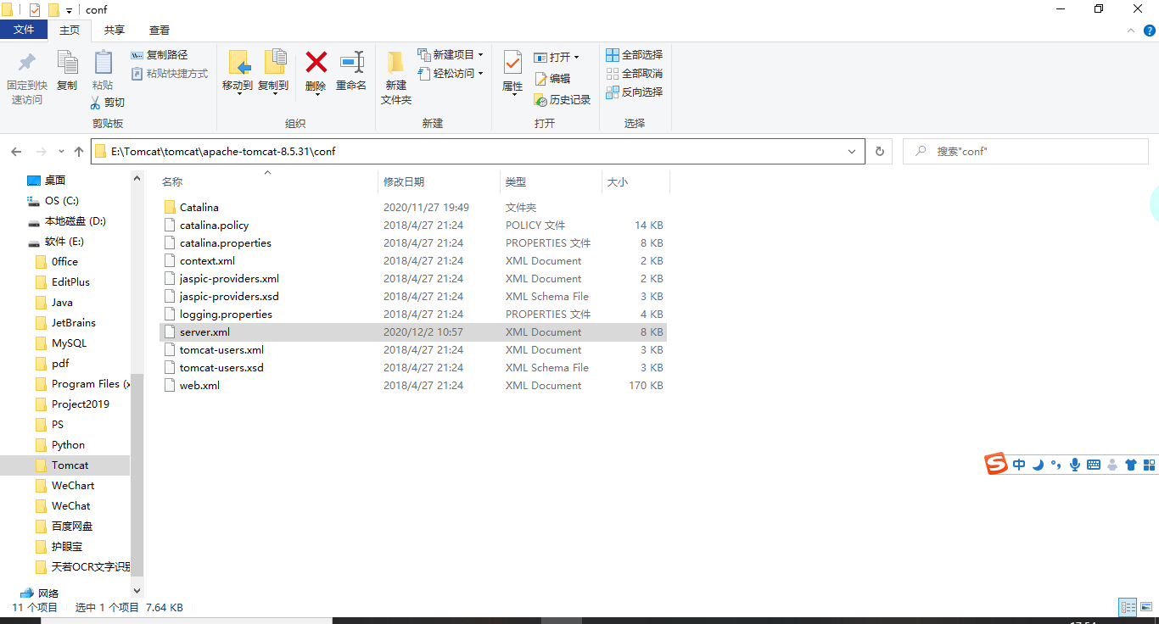Open the File (文件) tab

click(x=25, y=30)
